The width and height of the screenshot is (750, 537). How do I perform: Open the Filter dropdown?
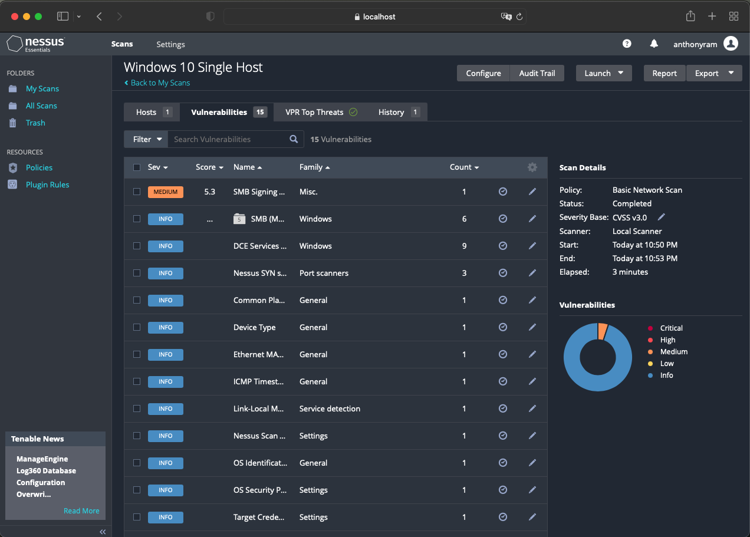(145, 139)
